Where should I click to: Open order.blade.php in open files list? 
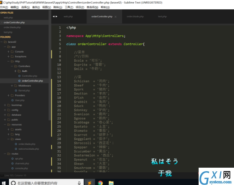coord(12,27)
